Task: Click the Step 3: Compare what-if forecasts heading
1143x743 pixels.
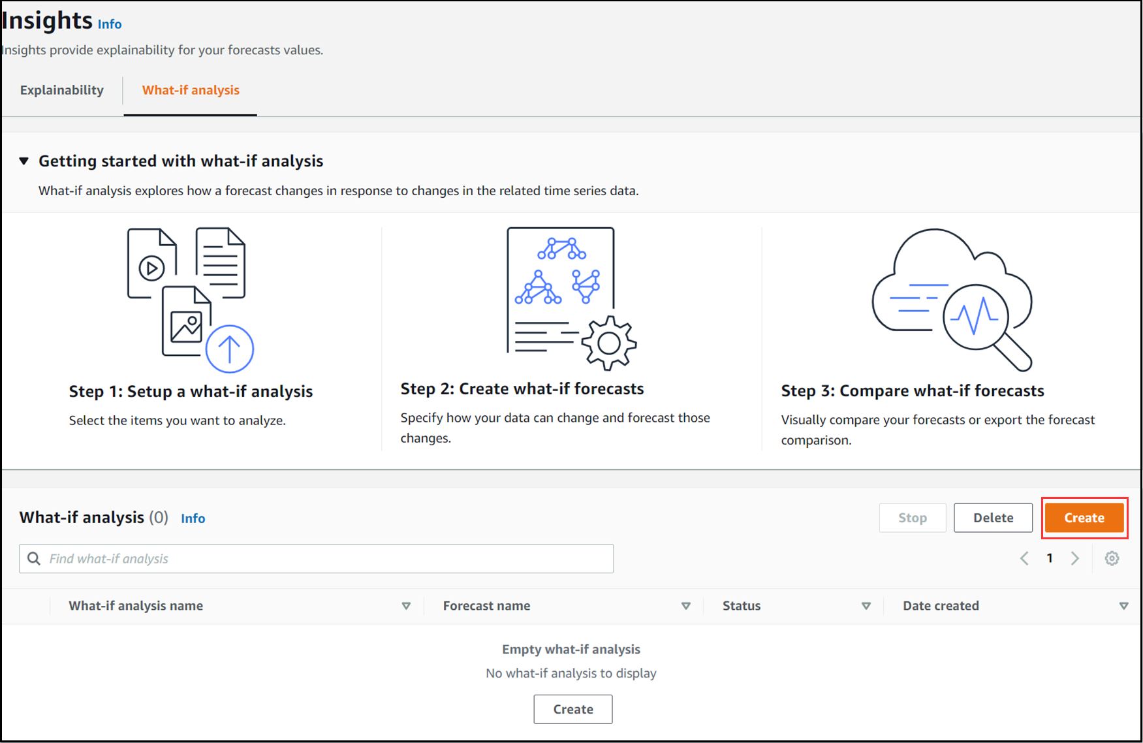Action: pyautogui.click(x=913, y=391)
